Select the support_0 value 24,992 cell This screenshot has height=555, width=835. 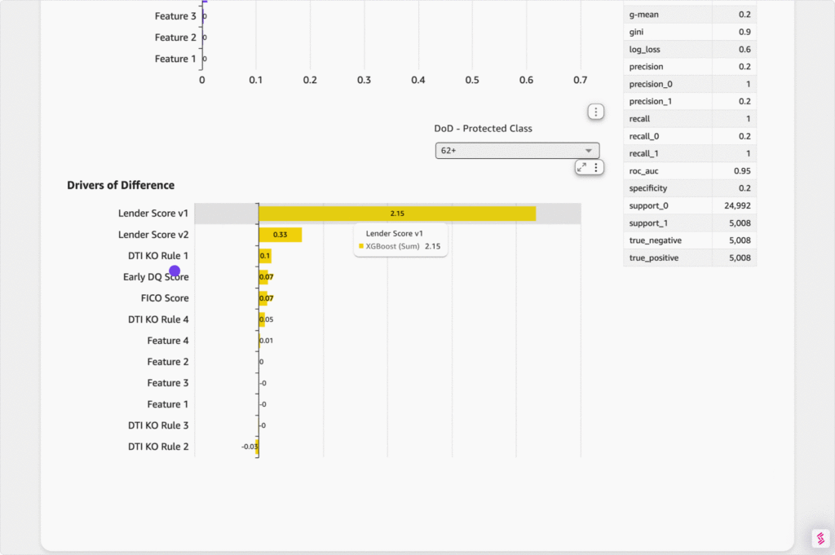click(734, 206)
